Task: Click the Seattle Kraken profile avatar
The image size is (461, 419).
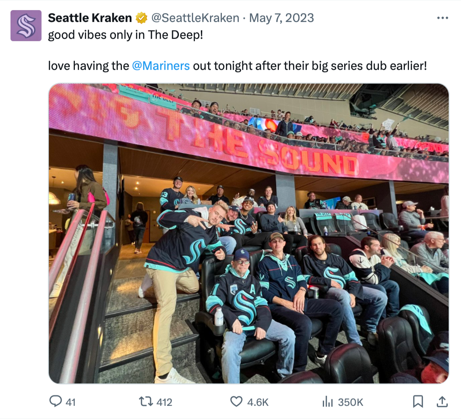Action: 26,26
